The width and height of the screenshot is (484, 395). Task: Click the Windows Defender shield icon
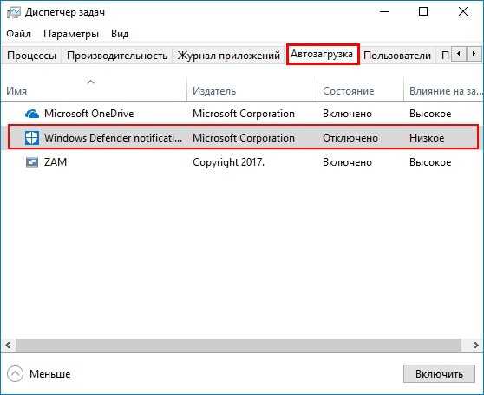(32, 138)
